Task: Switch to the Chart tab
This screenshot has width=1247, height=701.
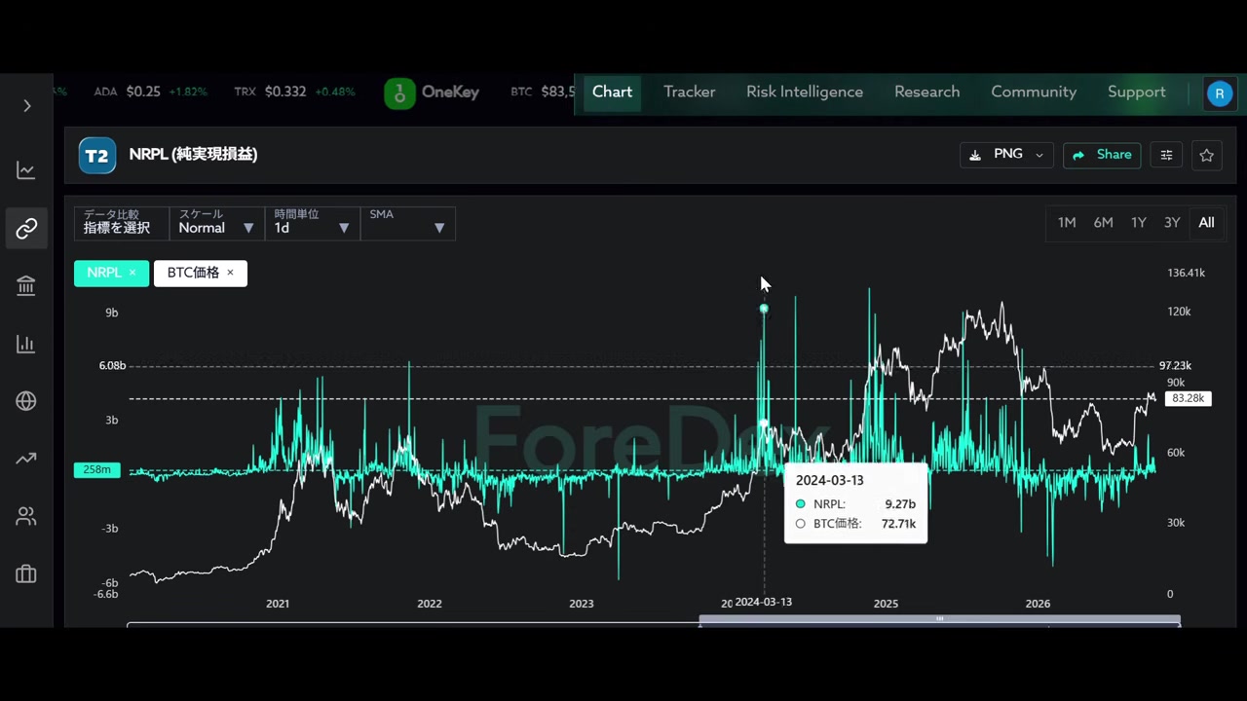Action: (612, 92)
